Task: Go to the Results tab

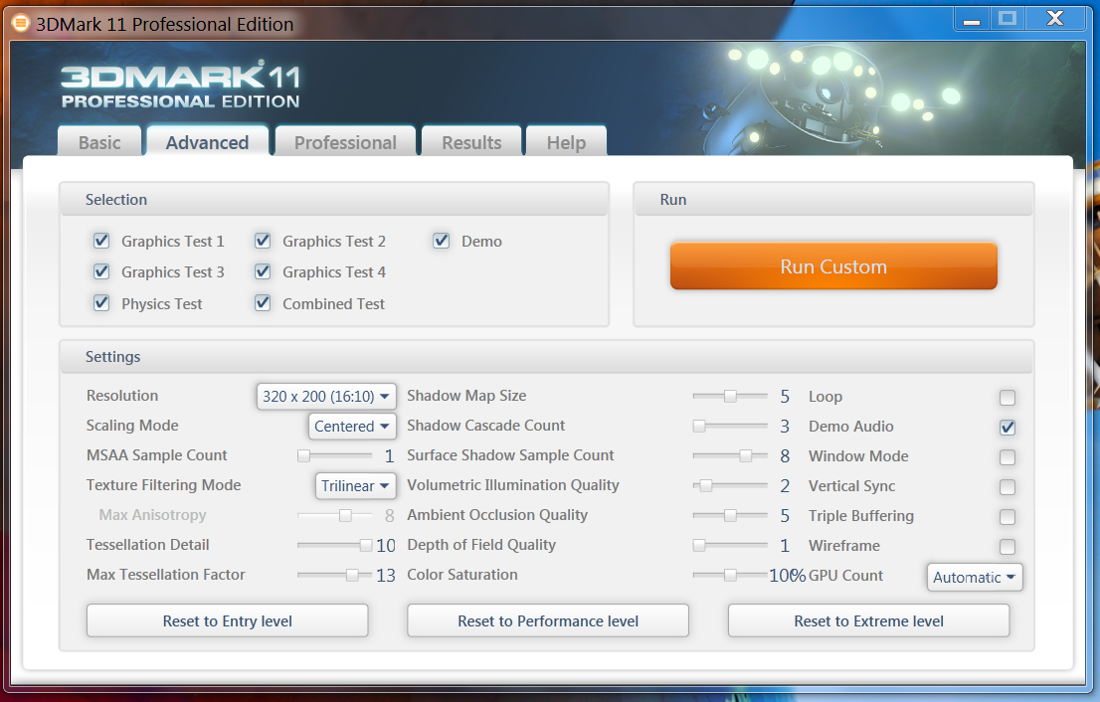Action: (x=471, y=142)
